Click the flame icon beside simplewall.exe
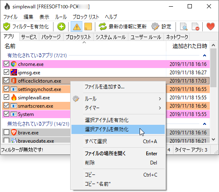The width and height of the screenshot is (219, 192). (x=14, y=97)
